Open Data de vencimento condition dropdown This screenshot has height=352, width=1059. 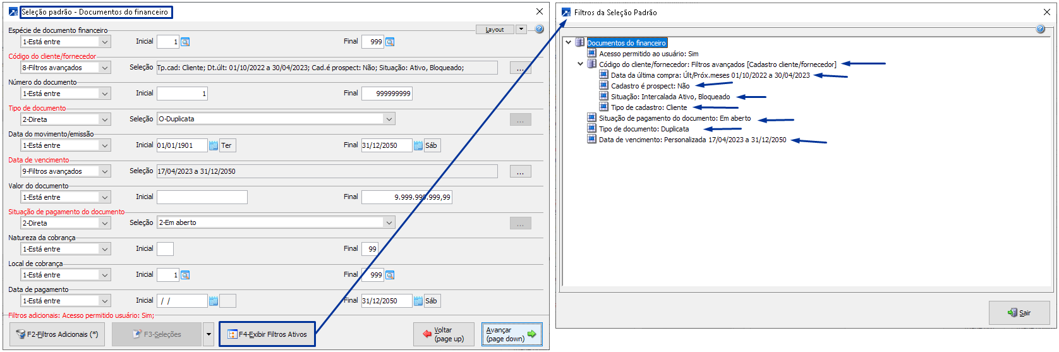(x=105, y=171)
